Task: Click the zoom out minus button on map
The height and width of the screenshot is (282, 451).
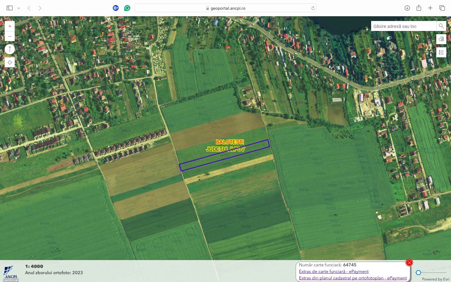Action: coord(10,36)
